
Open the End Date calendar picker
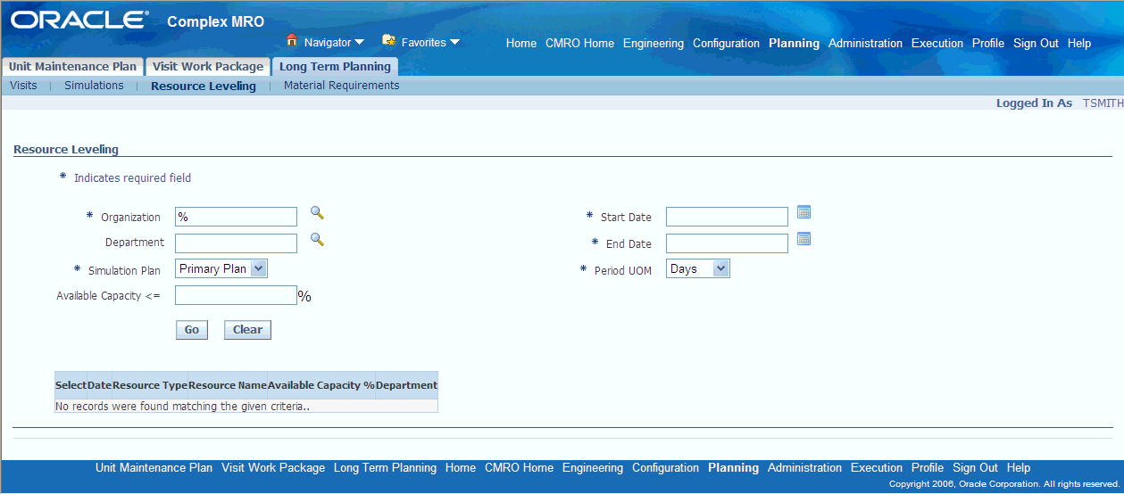click(803, 239)
